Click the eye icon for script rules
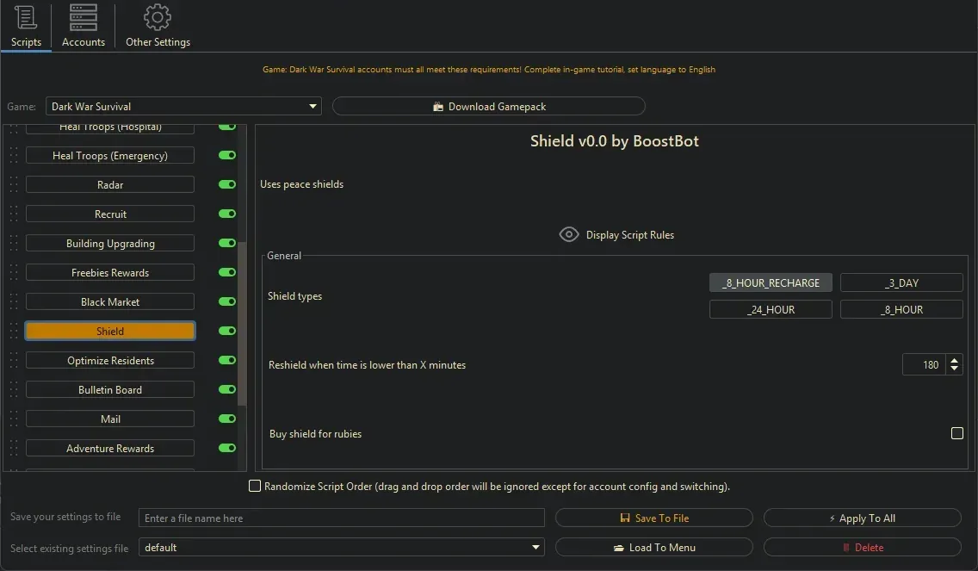This screenshot has width=978, height=571. [x=569, y=234]
